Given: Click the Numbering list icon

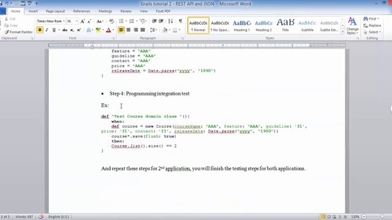Looking at the screenshot, I should coord(132,21).
